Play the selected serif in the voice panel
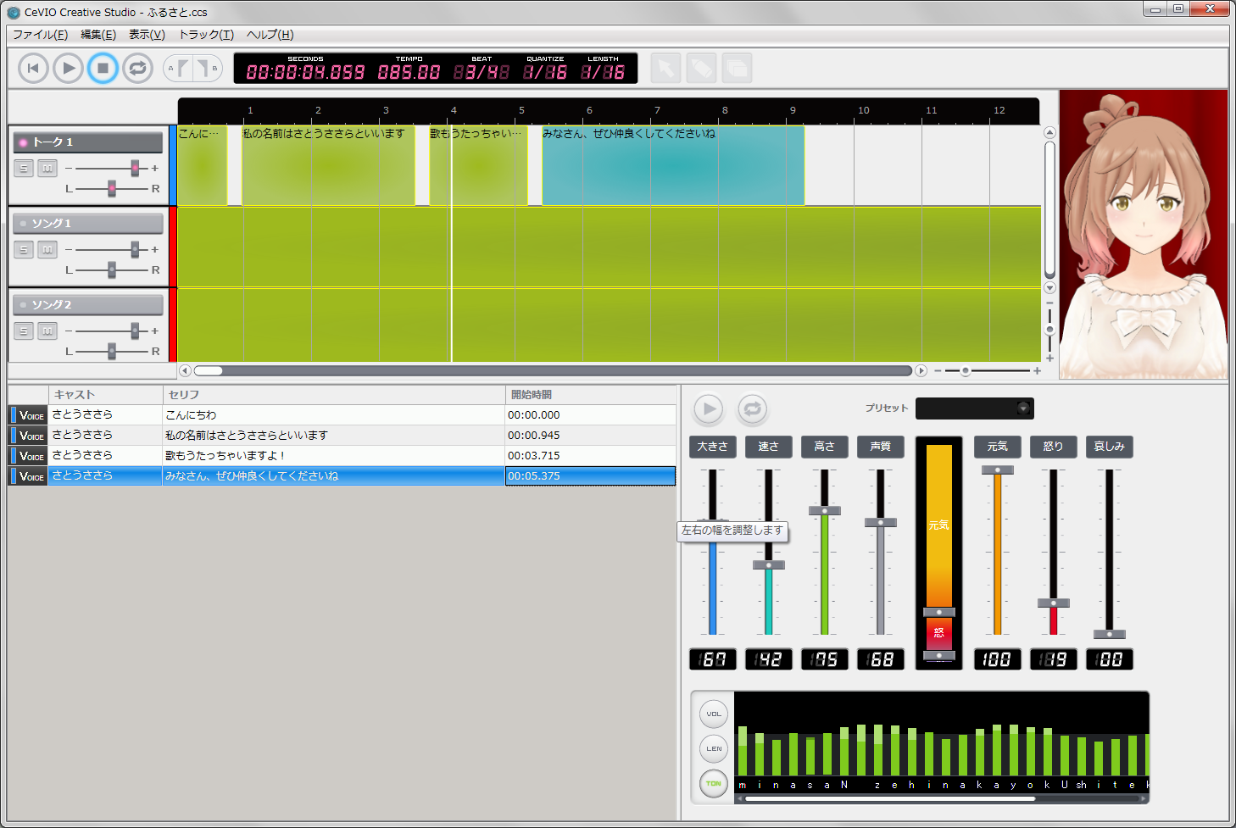Viewport: 1236px width, 828px height. point(710,409)
